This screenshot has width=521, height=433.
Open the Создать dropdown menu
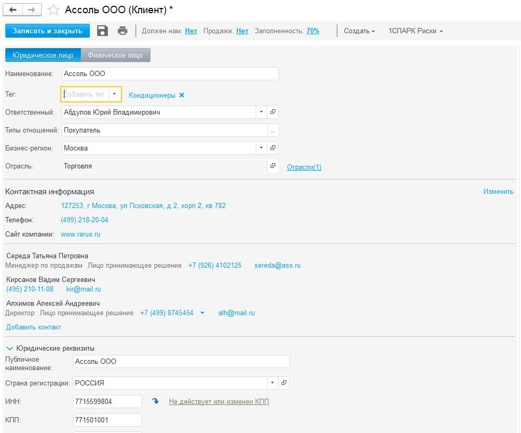pyautogui.click(x=359, y=31)
